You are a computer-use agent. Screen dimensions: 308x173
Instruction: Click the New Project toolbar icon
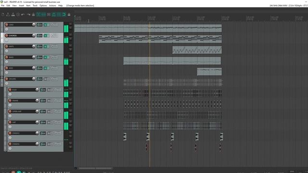pyautogui.click(x=3, y=14)
